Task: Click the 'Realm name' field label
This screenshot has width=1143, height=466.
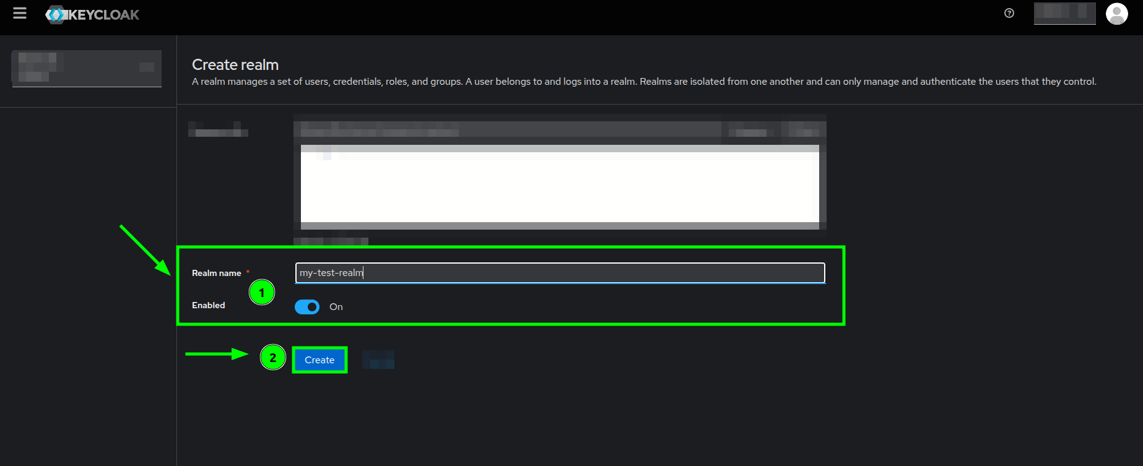Action: (x=217, y=273)
